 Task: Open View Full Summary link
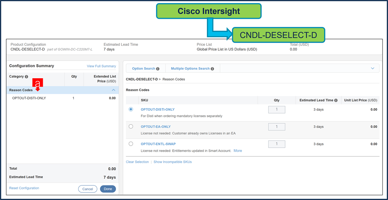coord(101,66)
